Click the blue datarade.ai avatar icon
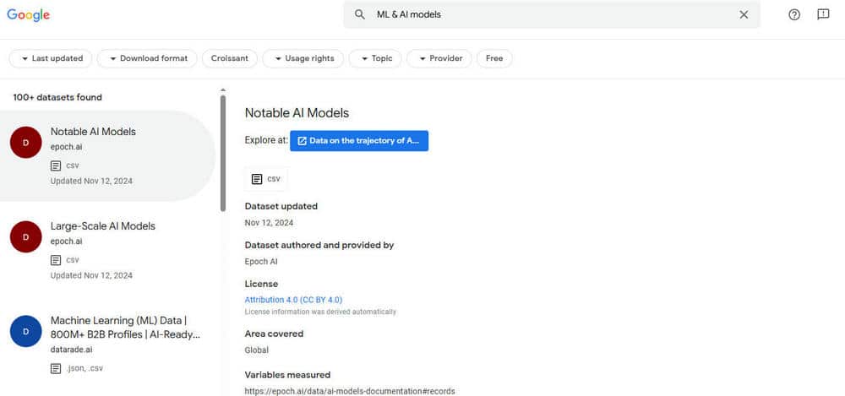 pyautogui.click(x=26, y=331)
